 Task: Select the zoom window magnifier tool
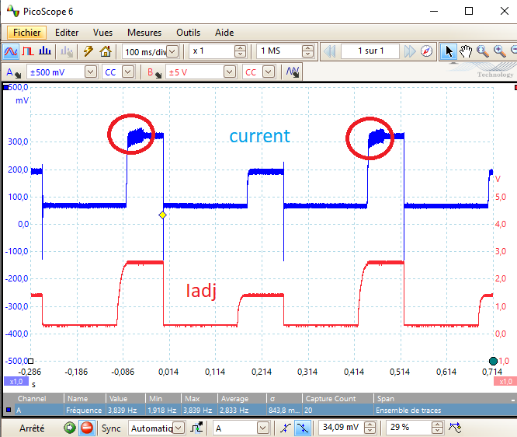click(483, 51)
